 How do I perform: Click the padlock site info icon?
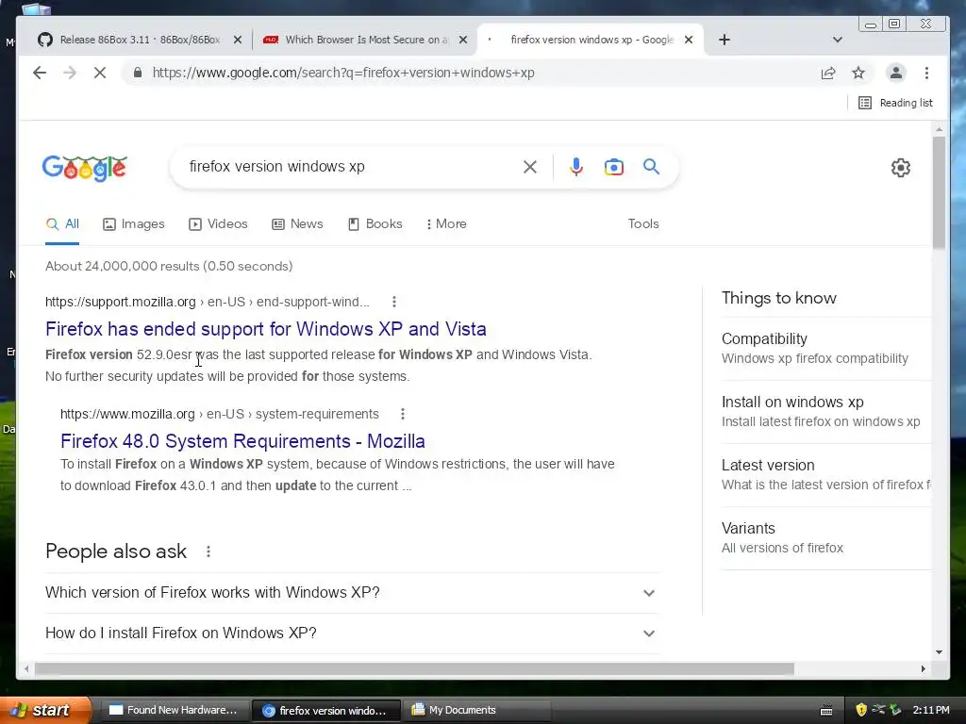coord(138,73)
